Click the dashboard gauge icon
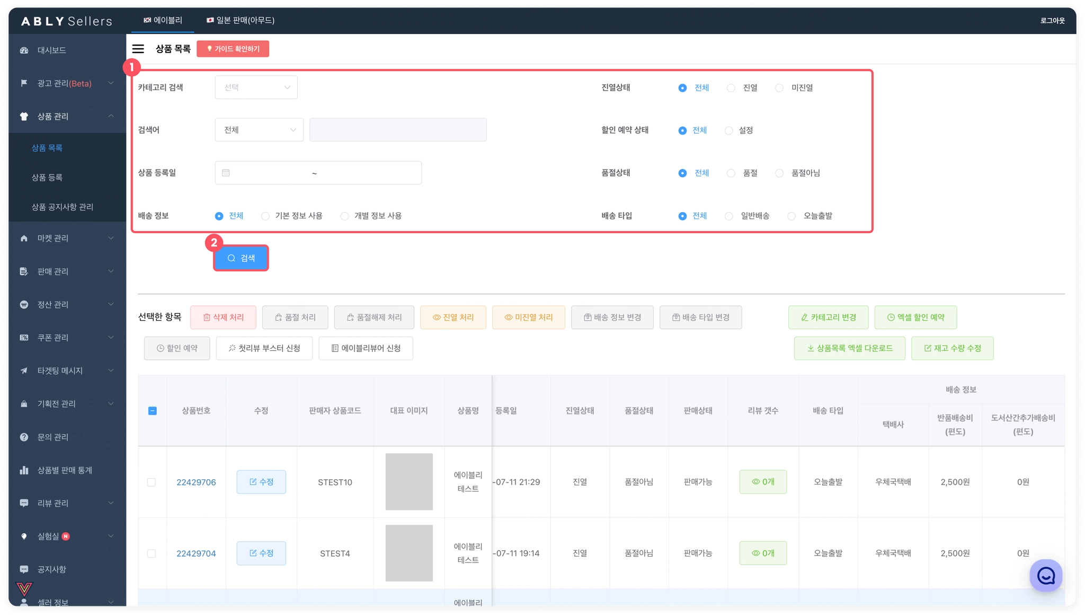 [24, 50]
